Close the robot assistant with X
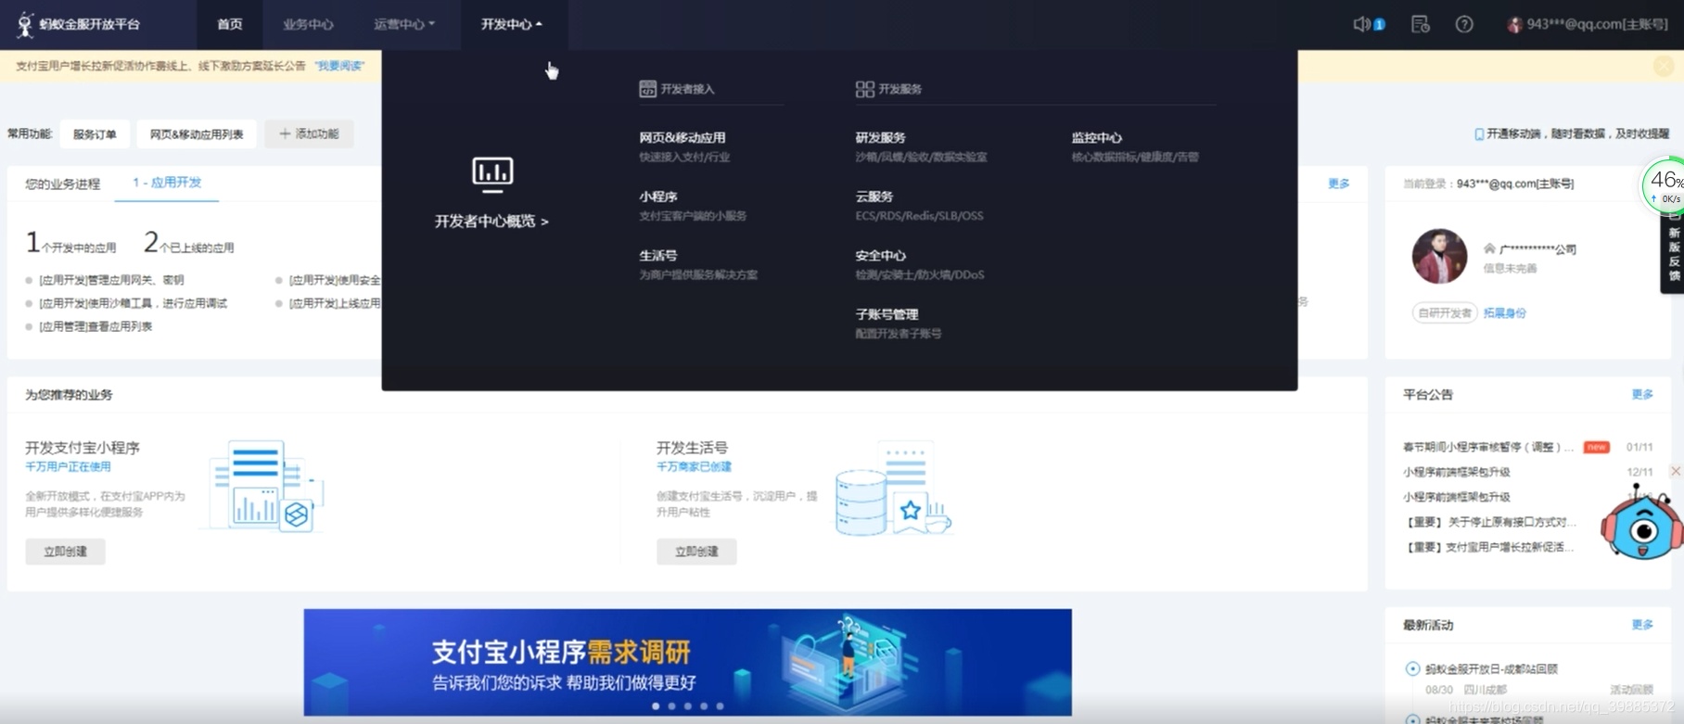The height and width of the screenshot is (724, 1684). (x=1676, y=471)
